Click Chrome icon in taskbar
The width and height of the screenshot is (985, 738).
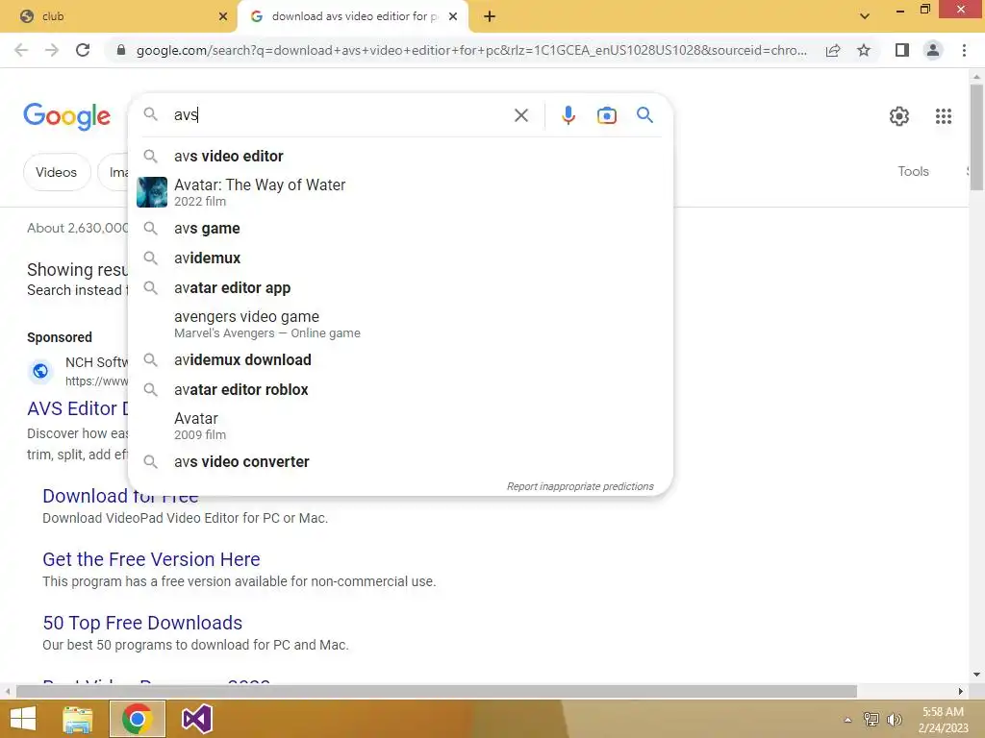tap(137, 719)
